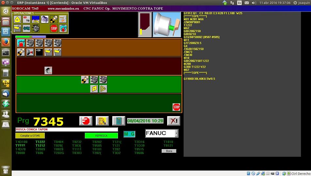This screenshot has width=311, height=176.
Task: Click the GO TO operation icon
Action: tap(26, 19)
